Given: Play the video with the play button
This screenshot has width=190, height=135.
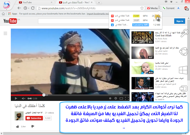Looking at the screenshot, I should click(x=16, y=99).
